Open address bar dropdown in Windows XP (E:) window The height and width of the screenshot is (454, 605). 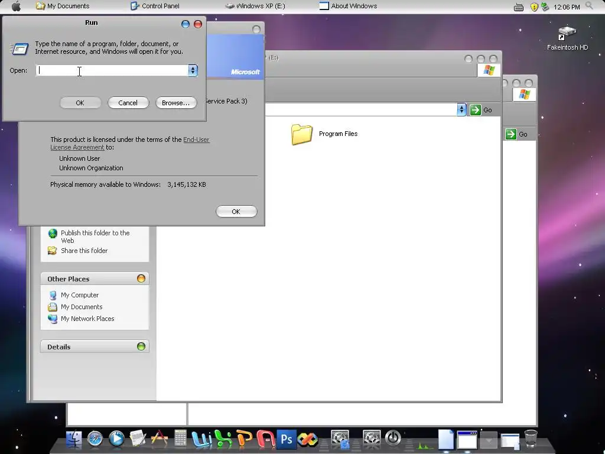click(461, 109)
